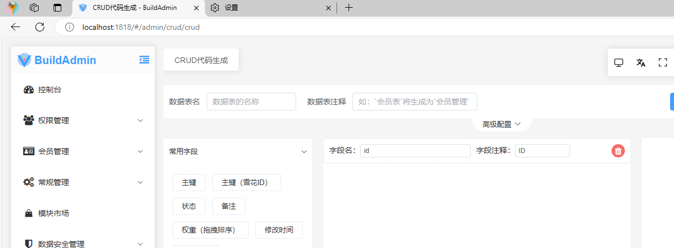Select the CRUD代码生成 page tab
Image resolution: width=674 pixels, height=248 pixels.
point(201,60)
